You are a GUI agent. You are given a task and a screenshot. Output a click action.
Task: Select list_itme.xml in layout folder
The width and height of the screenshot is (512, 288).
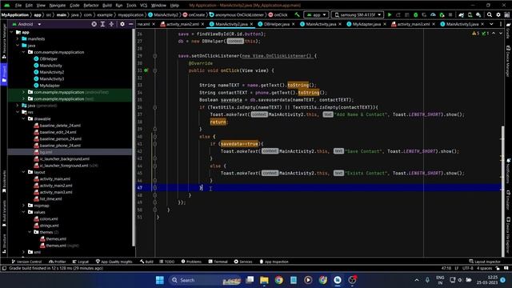tap(50, 199)
